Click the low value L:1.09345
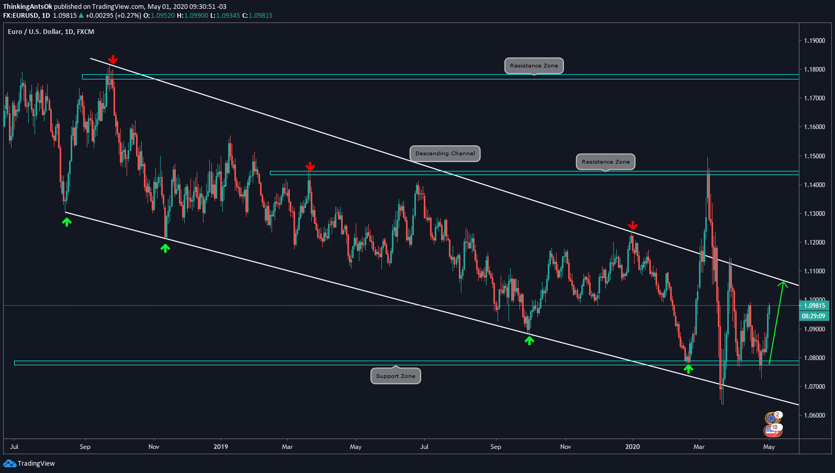This screenshot has height=473, width=835. [225, 16]
